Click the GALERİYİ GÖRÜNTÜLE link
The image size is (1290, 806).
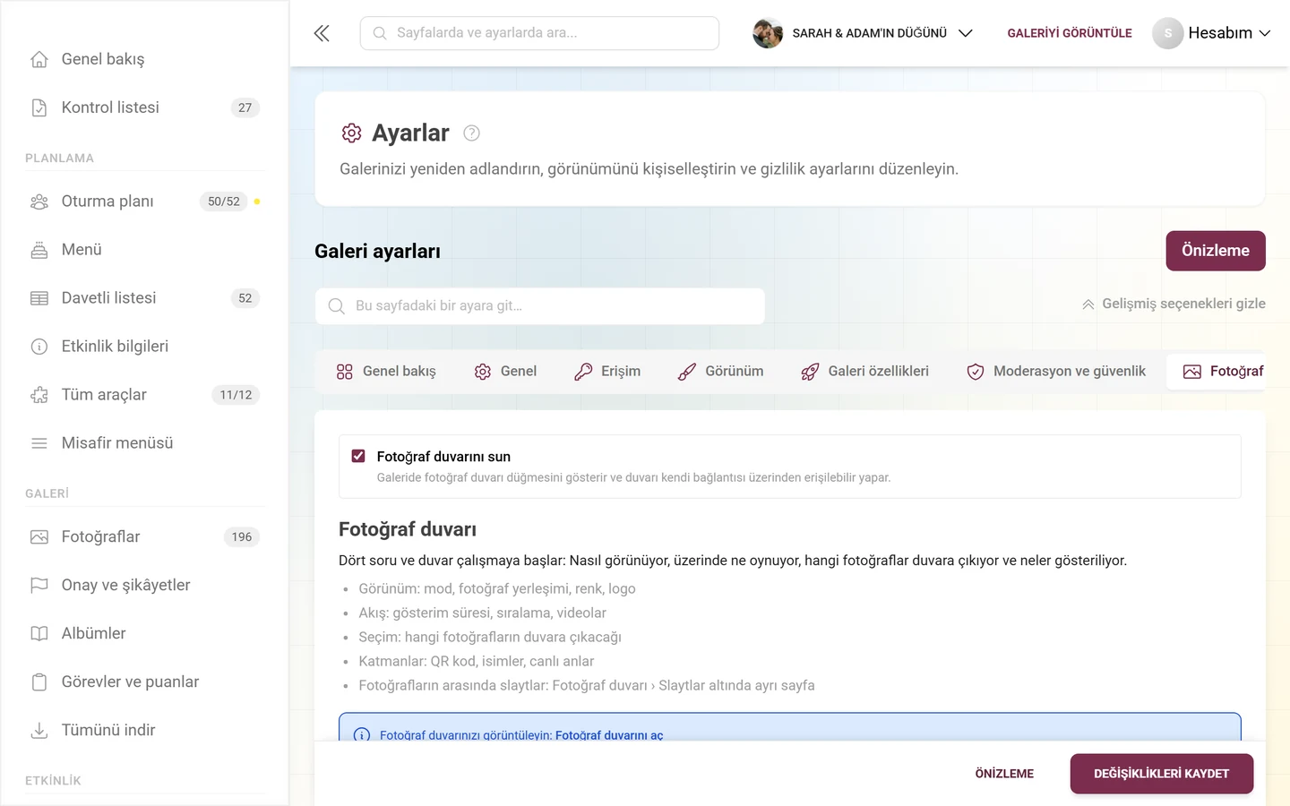point(1070,33)
